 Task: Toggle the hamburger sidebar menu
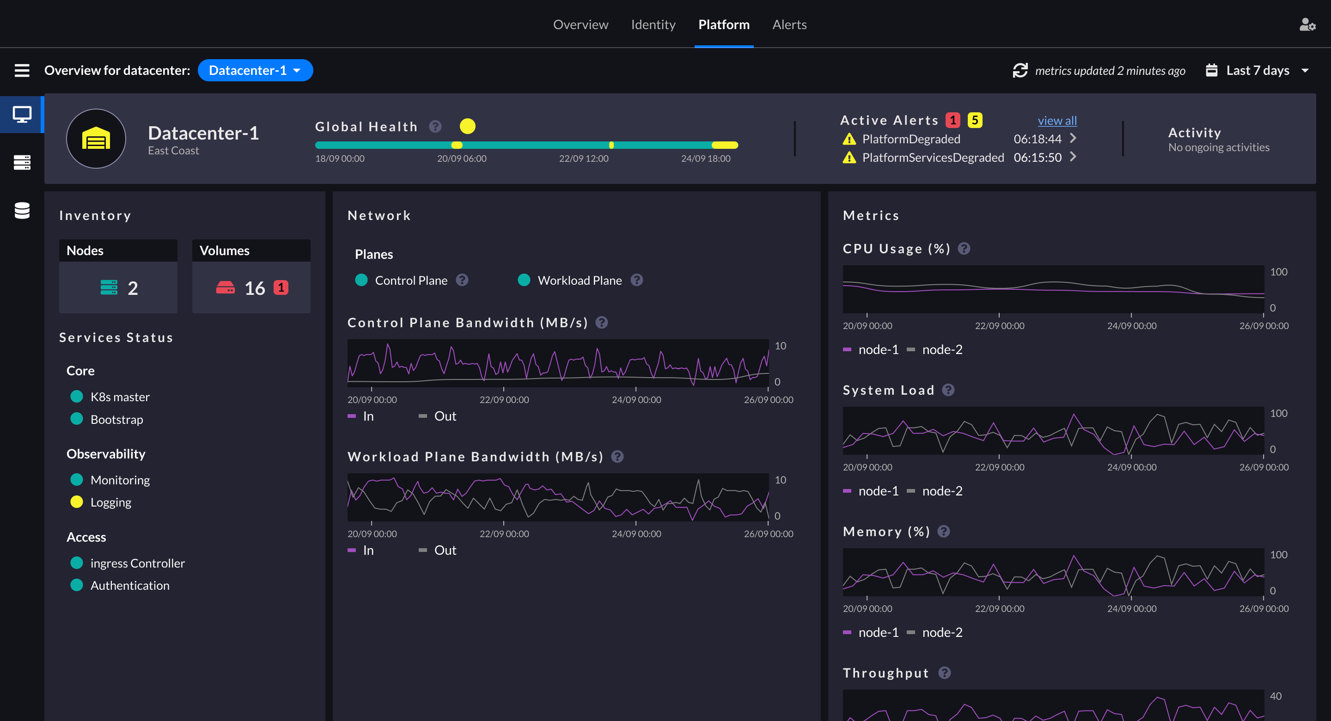(x=22, y=70)
